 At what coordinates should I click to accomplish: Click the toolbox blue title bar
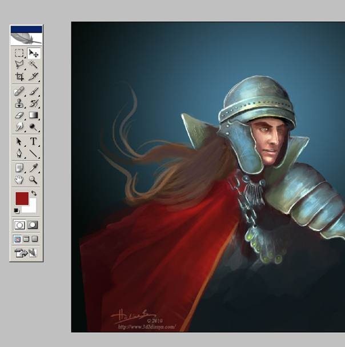coord(26,29)
